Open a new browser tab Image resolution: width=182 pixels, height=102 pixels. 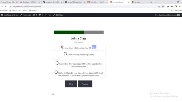click(x=156, y=2)
